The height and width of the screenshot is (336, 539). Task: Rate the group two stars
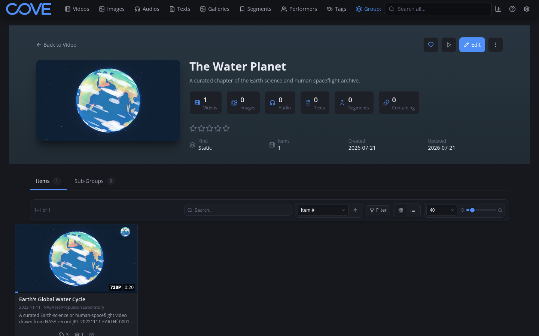click(201, 128)
